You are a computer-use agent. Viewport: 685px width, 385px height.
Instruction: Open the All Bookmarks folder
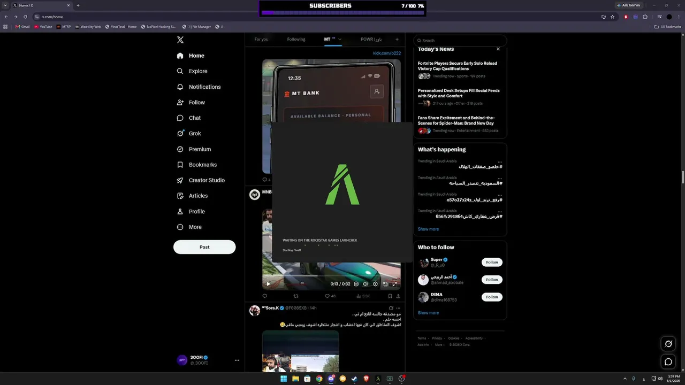[x=668, y=27]
